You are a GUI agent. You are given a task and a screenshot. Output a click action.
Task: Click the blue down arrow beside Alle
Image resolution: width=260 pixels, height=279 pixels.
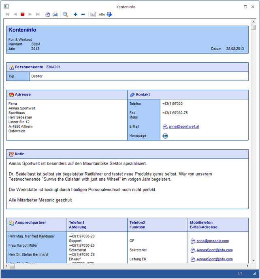pyautogui.click(x=109, y=14)
